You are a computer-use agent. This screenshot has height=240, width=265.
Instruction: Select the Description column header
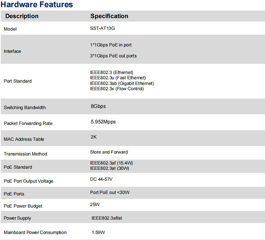[22, 16]
